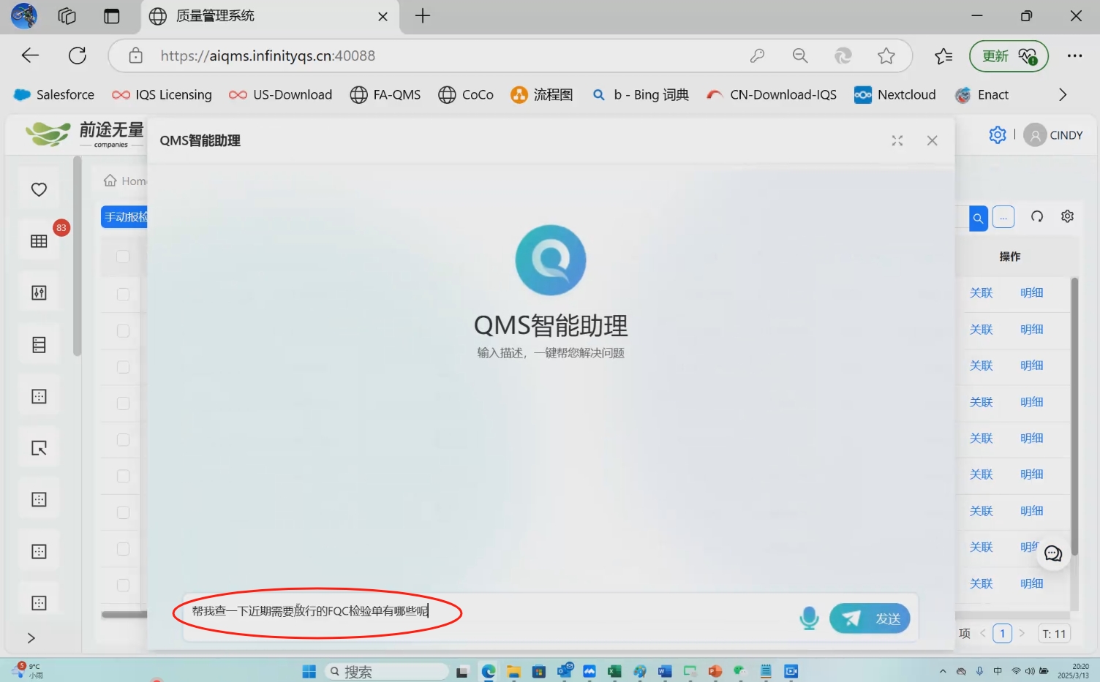Open the browser's ellipsis settings menu

tap(1074, 56)
